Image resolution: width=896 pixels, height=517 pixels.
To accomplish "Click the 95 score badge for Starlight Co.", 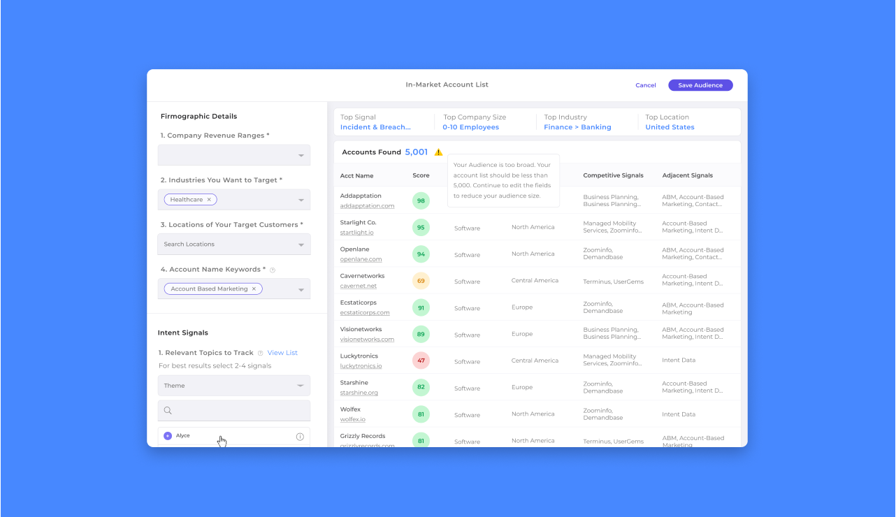I will click(x=421, y=227).
